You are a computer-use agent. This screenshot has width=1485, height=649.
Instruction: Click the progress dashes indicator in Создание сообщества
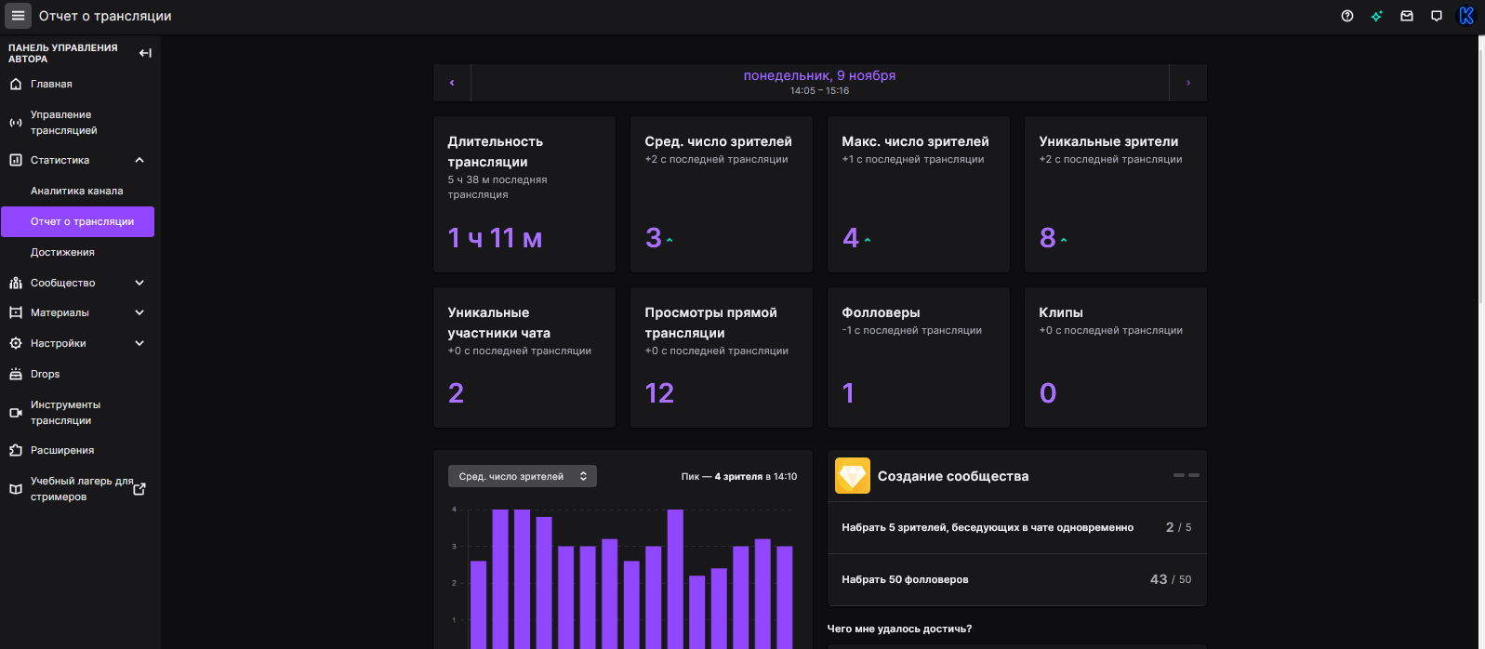click(x=1187, y=475)
